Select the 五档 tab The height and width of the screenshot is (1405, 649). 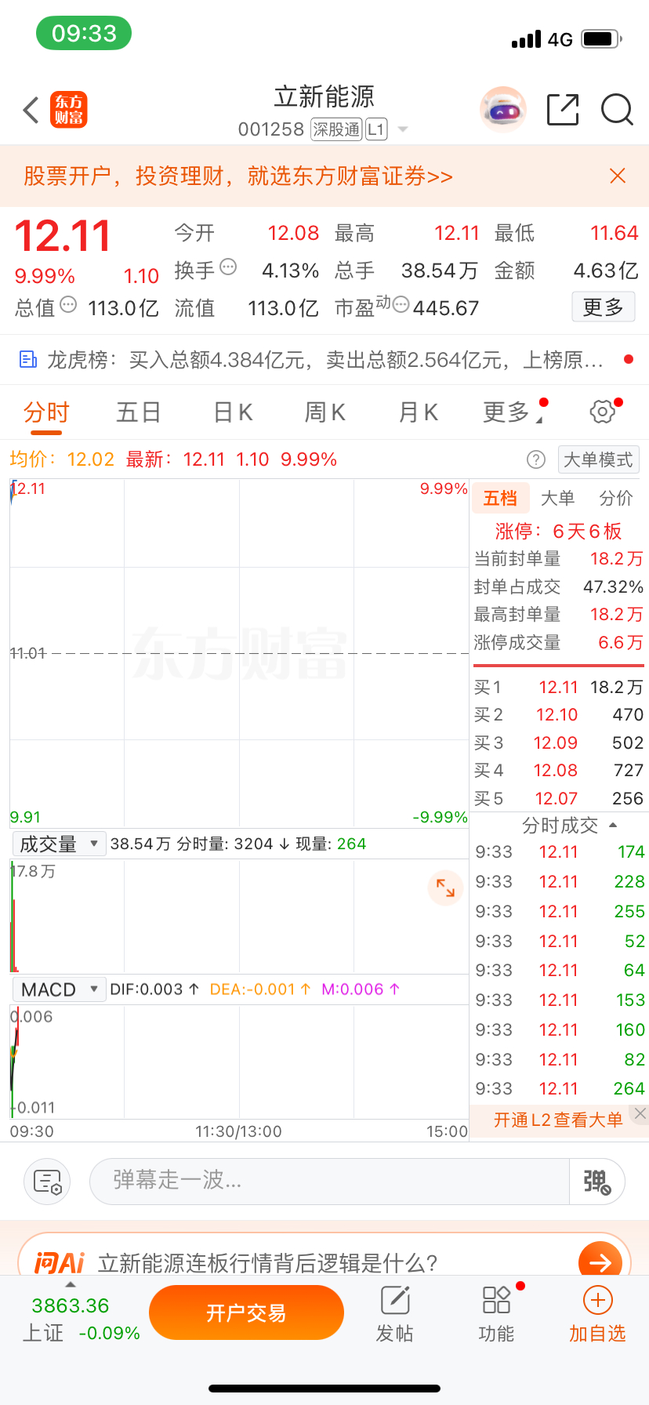pos(500,498)
